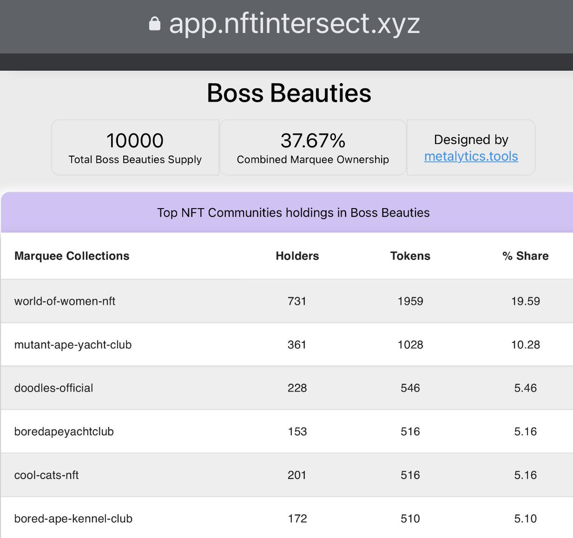Sort the table by the Tokens column

[410, 256]
